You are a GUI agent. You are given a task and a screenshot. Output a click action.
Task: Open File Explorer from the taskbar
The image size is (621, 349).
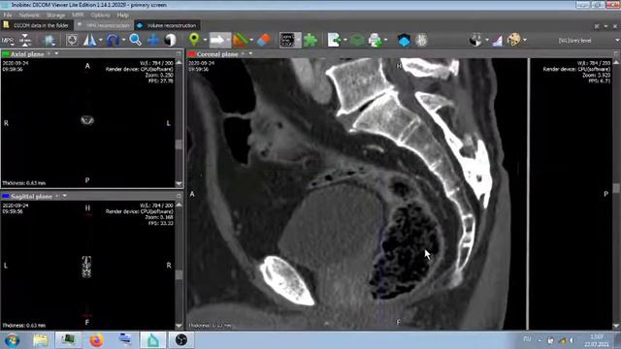click(41, 340)
